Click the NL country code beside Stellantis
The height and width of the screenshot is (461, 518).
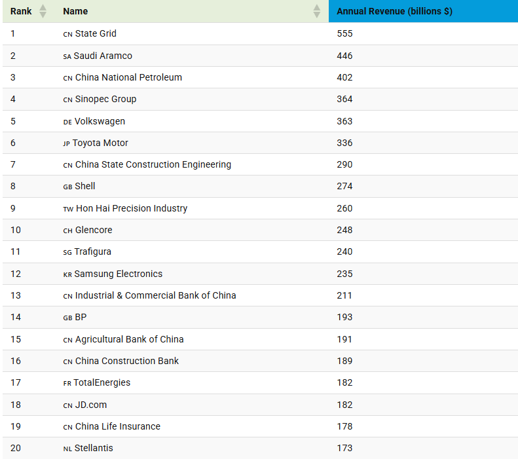[67, 449]
